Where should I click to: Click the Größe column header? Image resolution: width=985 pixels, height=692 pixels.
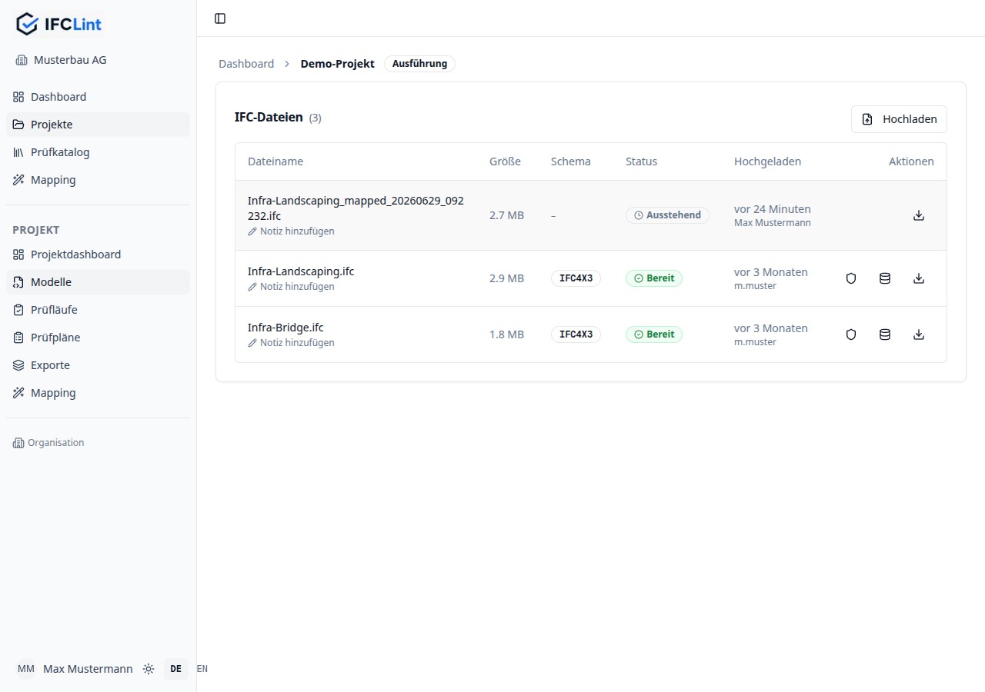pyautogui.click(x=505, y=161)
